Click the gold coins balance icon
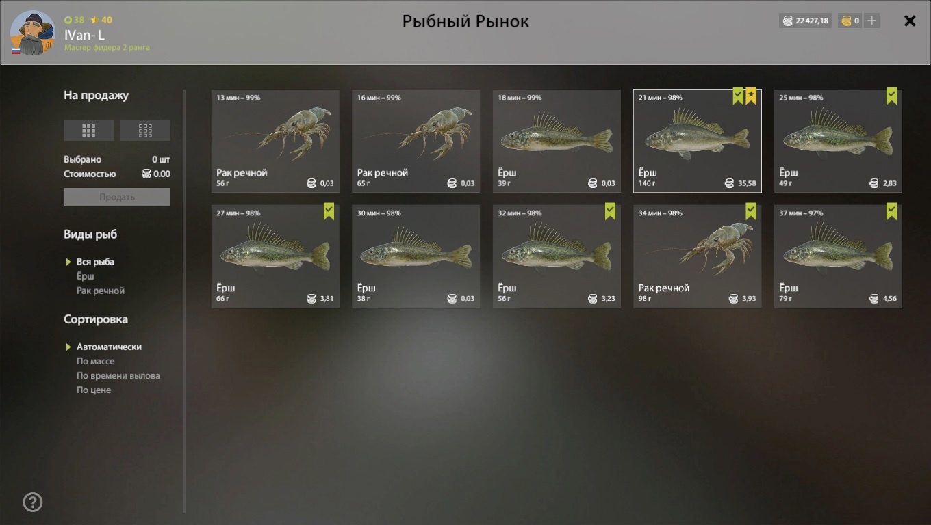Viewport: 931px width, 525px height. click(847, 21)
